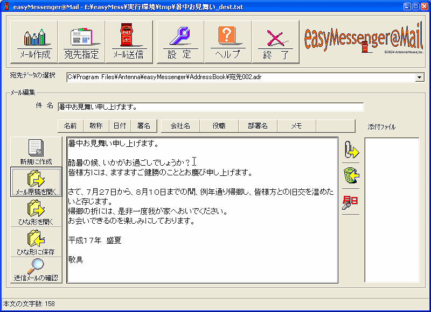Insert 署名 signature field button
Screen dimensions: 431x312
[144, 126]
